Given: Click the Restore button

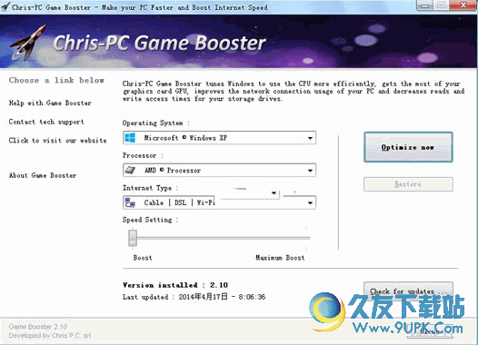Looking at the screenshot, I should 408,184.
